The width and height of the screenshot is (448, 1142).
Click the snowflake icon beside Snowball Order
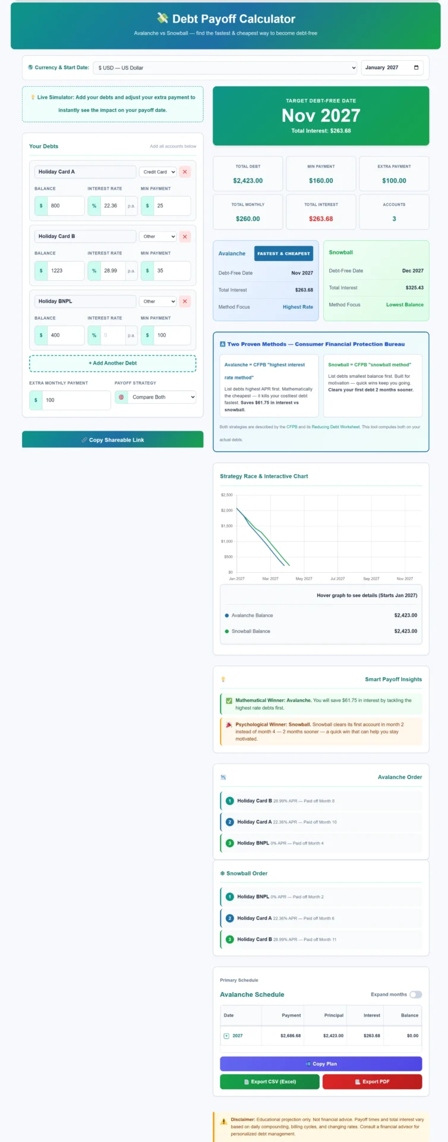pos(222,873)
